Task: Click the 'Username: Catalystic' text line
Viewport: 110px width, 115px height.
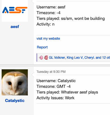Action: 56,81
